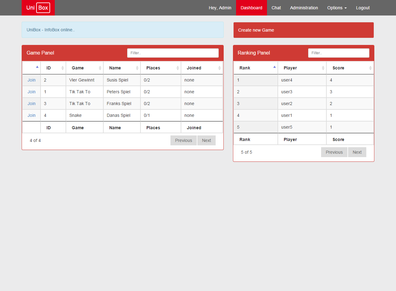
Task: Select the user3 player cell
Action: 302,92
